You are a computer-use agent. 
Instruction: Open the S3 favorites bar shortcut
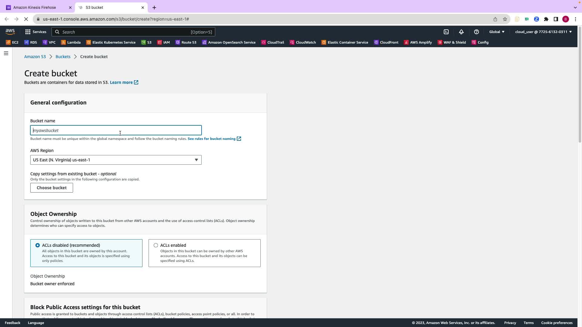click(x=146, y=42)
